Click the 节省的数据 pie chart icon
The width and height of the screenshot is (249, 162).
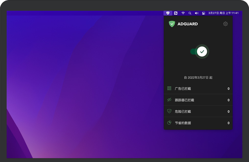coord(169,123)
